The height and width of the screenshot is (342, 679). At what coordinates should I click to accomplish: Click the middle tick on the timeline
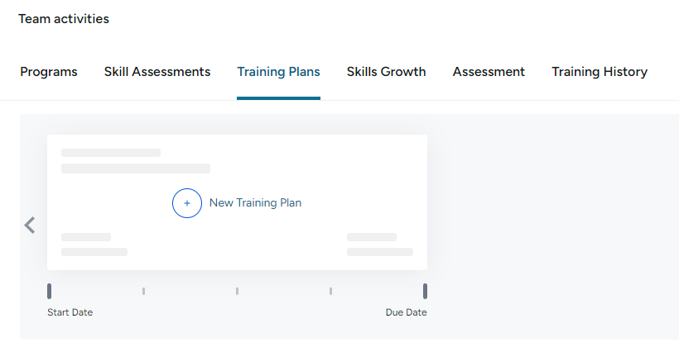click(238, 291)
